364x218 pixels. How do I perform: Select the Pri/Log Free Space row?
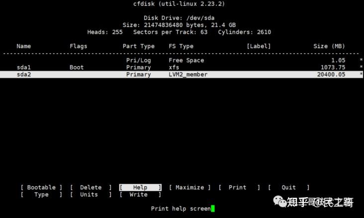tap(181, 60)
